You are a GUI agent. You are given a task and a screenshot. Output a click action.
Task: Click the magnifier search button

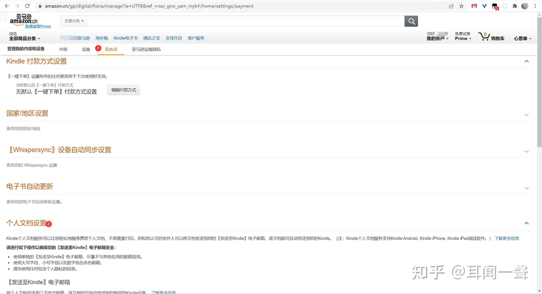click(411, 21)
